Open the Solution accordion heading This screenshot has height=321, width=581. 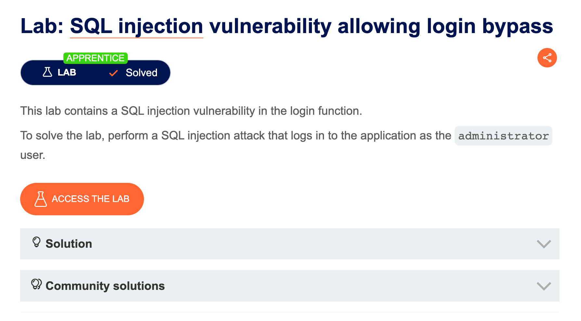[x=69, y=244]
